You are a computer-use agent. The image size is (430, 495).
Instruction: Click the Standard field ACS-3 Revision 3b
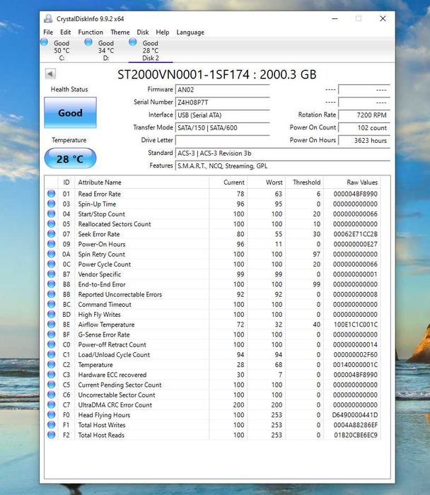click(283, 153)
